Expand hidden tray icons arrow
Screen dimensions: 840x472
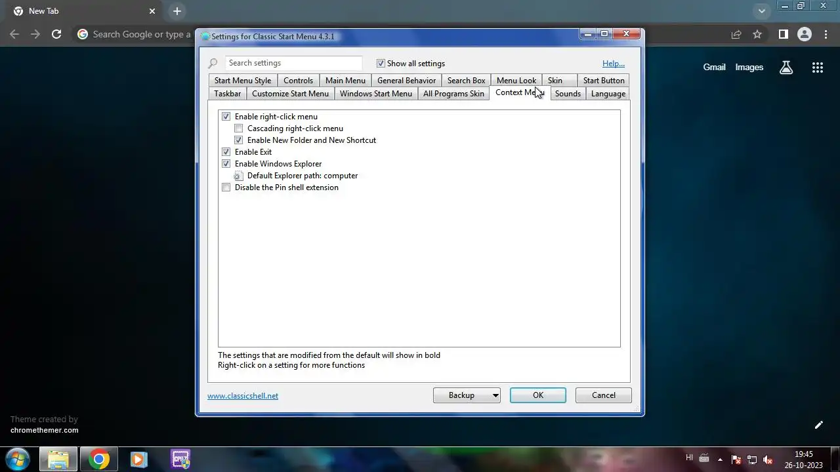[720, 460]
